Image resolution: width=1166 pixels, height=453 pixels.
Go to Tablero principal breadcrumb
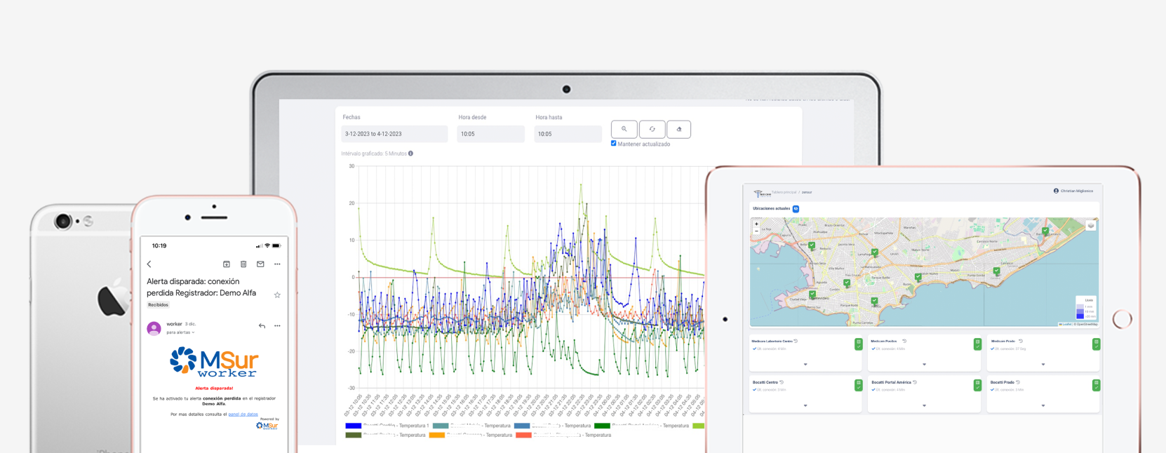pyautogui.click(x=783, y=192)
